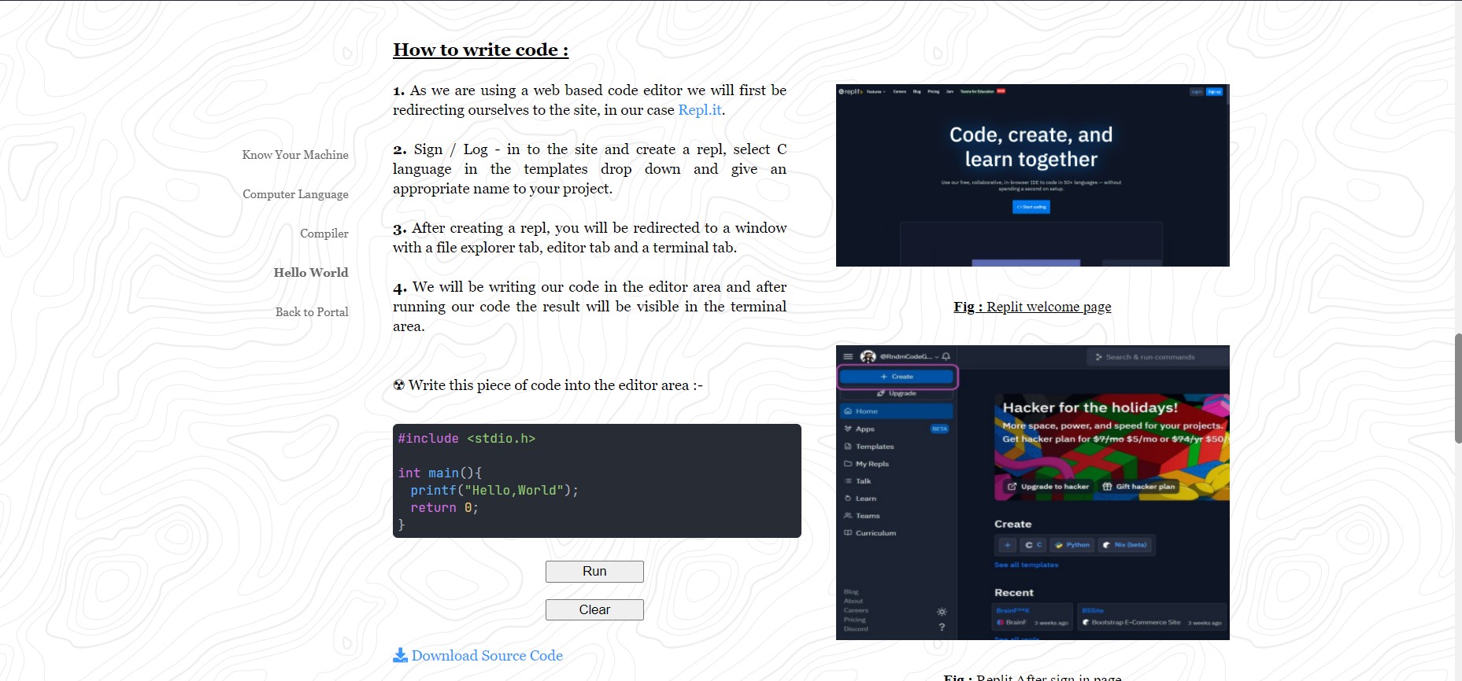This screenshot has width=1462, height=681.
Task: Click the printf("Hello,World"); code line
Action: [x=494, y=491]
